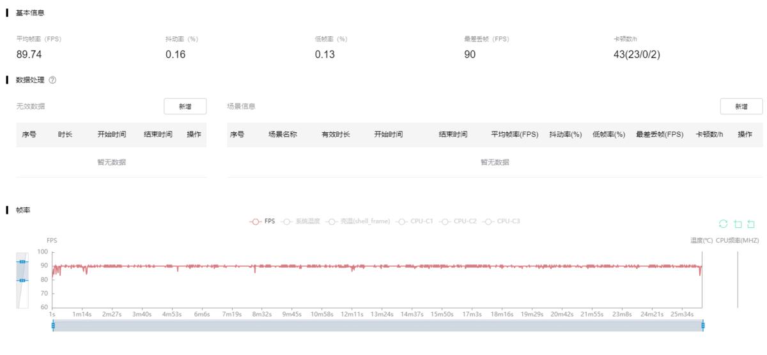Image resolution: width=767 pixels, height=355 pixels.
Task: Click the 卡顿数/h column header in scene table
Action: click(x=709, y=135)
